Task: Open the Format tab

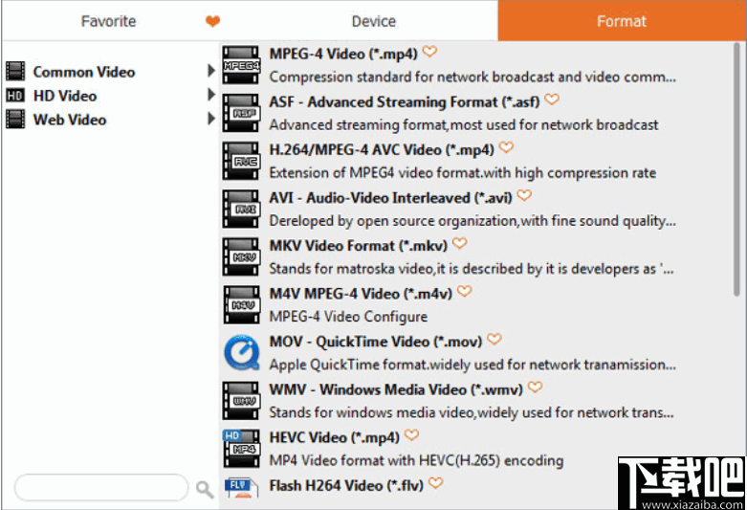Action: click(x=622, y=20)
